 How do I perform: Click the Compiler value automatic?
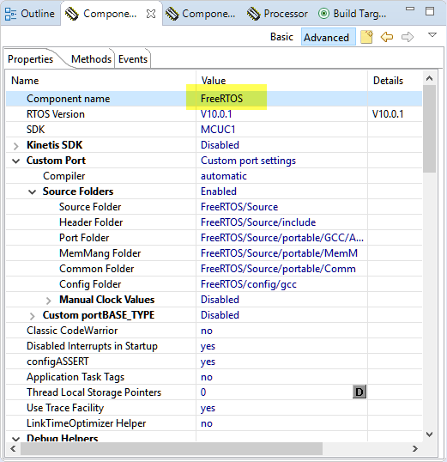click(x=224, y=176)
